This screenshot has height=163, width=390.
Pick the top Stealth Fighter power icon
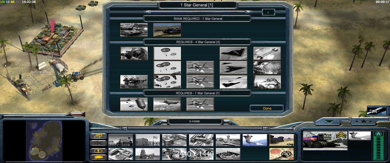click(x=233, y=54)
